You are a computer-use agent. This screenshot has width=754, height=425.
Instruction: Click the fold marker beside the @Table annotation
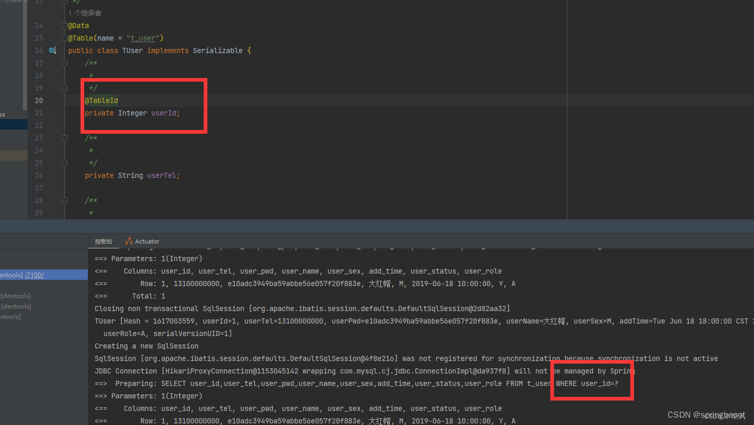[64, 37]
